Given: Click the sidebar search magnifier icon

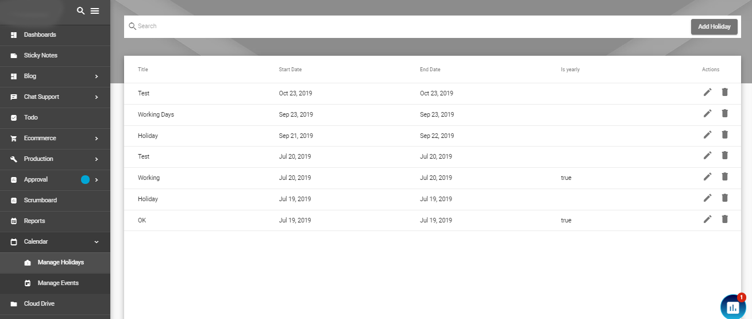Looking at the screenshot, I should pyautogui.click(x=80, y=11).
